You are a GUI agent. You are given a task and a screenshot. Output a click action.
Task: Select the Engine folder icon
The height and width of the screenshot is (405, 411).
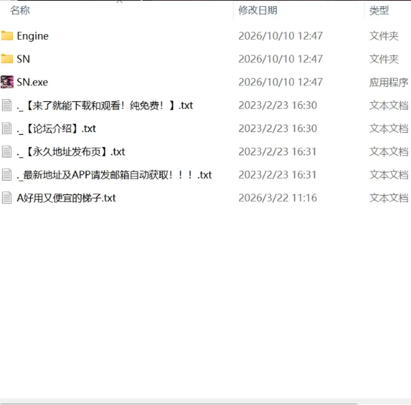7,36
